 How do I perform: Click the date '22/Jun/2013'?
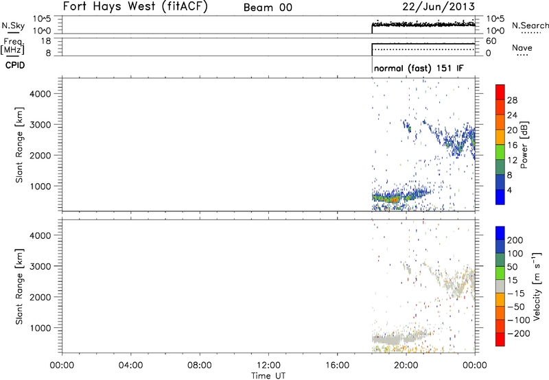[439, 7]
